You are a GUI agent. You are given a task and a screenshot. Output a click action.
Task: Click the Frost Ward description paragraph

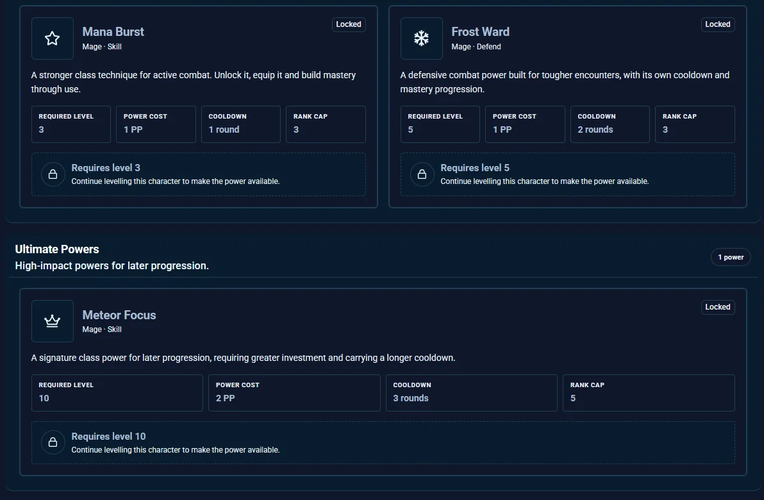[x=565, y=82]
